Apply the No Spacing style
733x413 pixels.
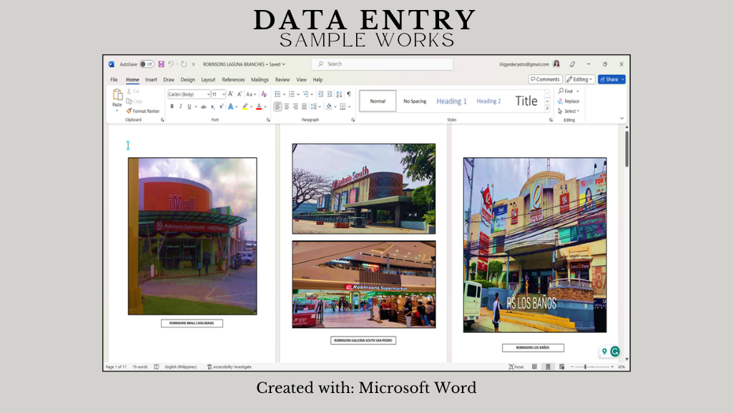[415, 101]
